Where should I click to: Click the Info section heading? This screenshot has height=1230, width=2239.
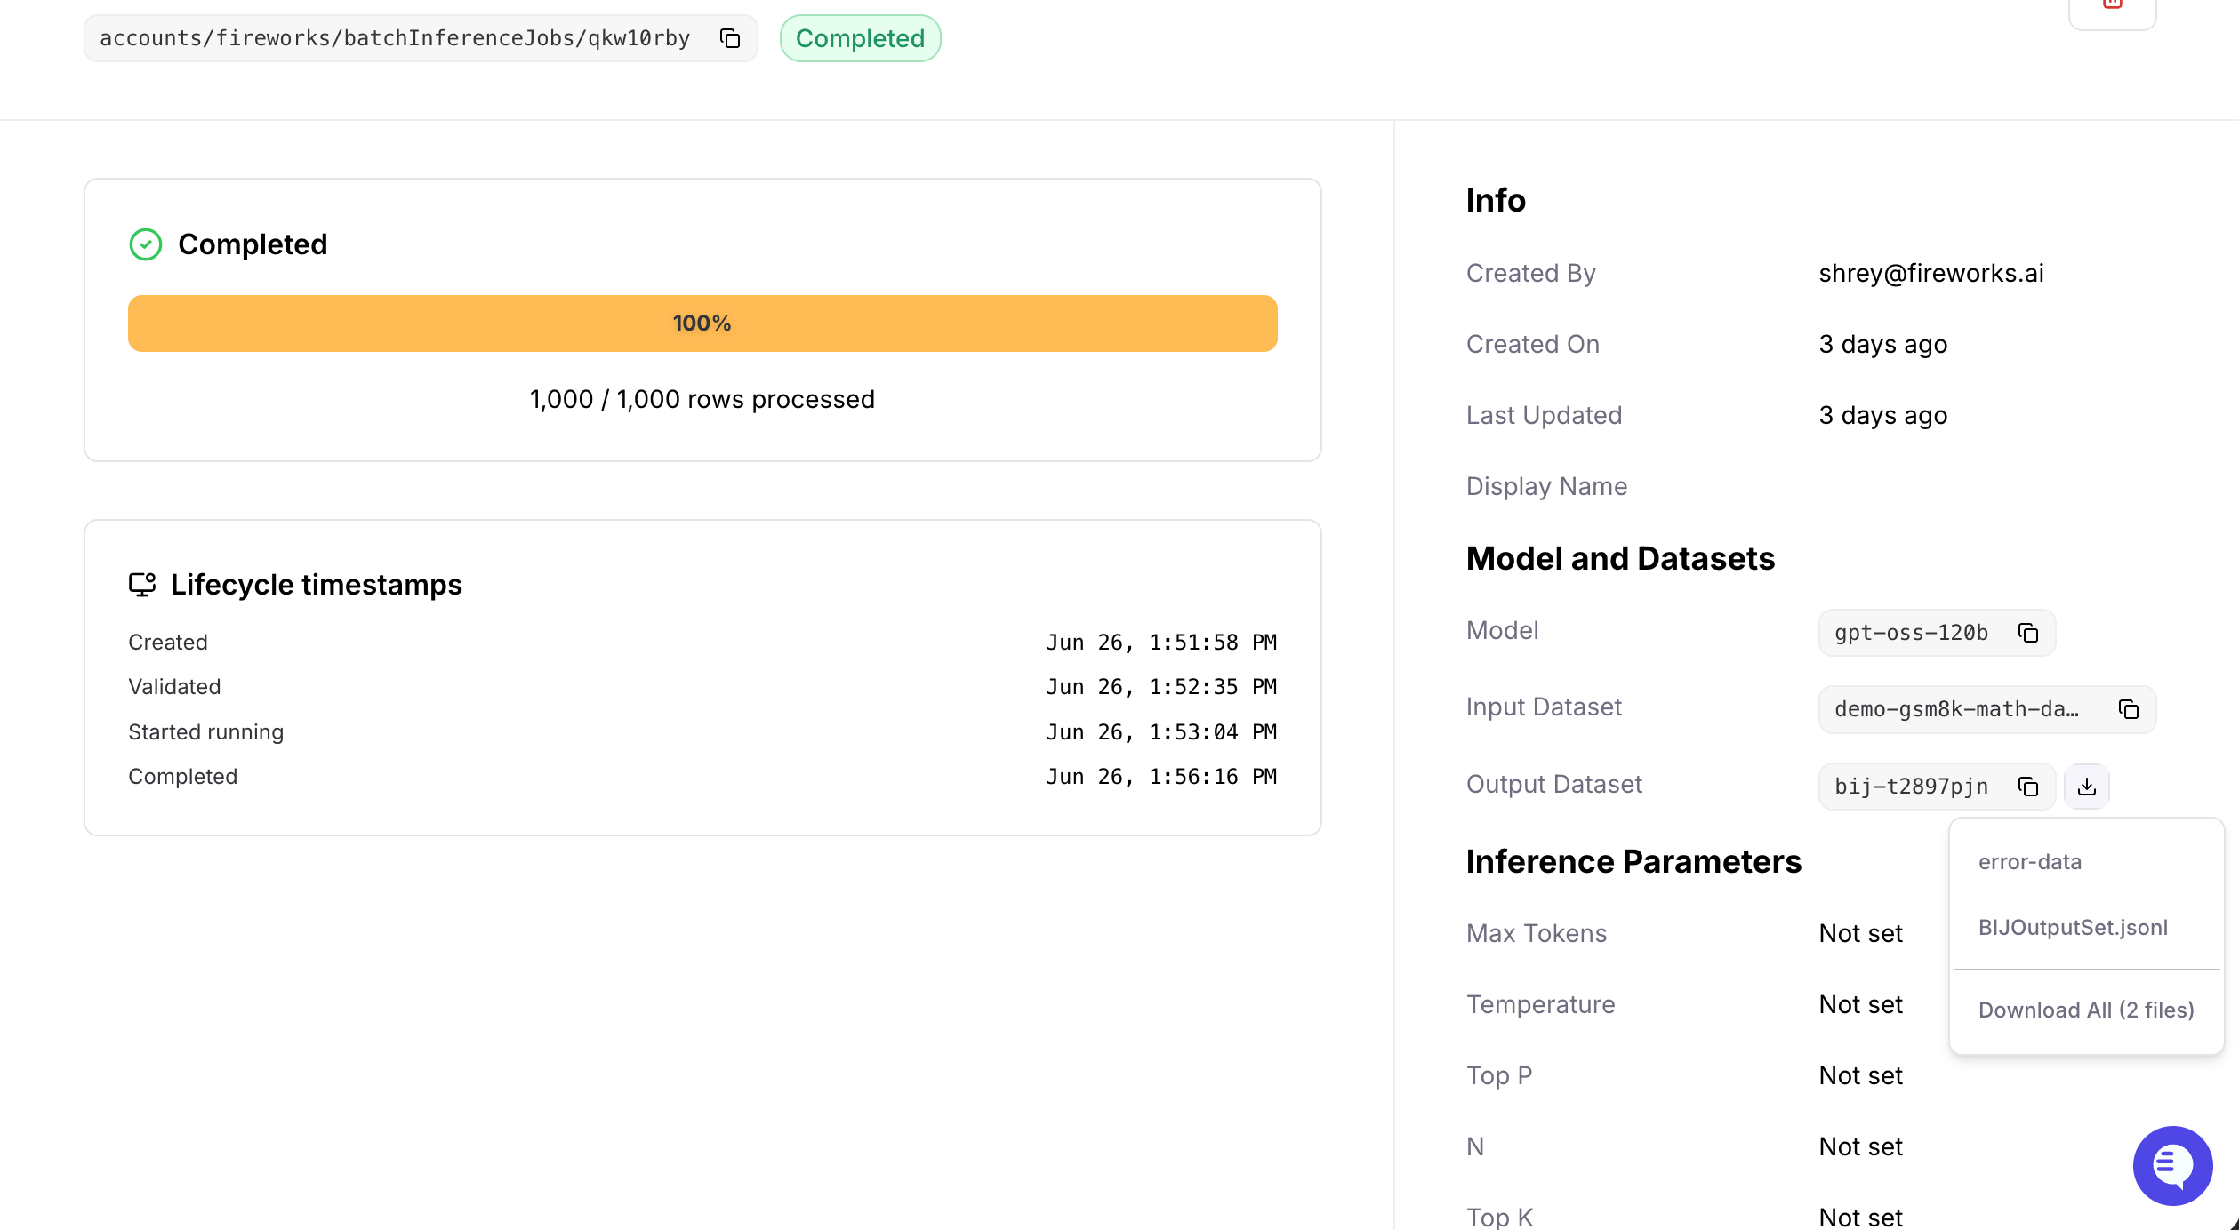pyautogui.click(x=1496, y=201)
